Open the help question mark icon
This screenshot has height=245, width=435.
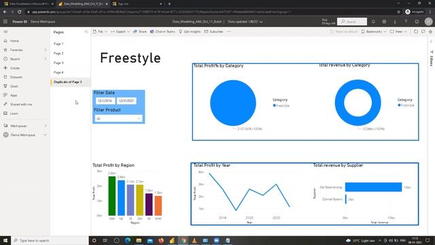(x=406, y=22)
